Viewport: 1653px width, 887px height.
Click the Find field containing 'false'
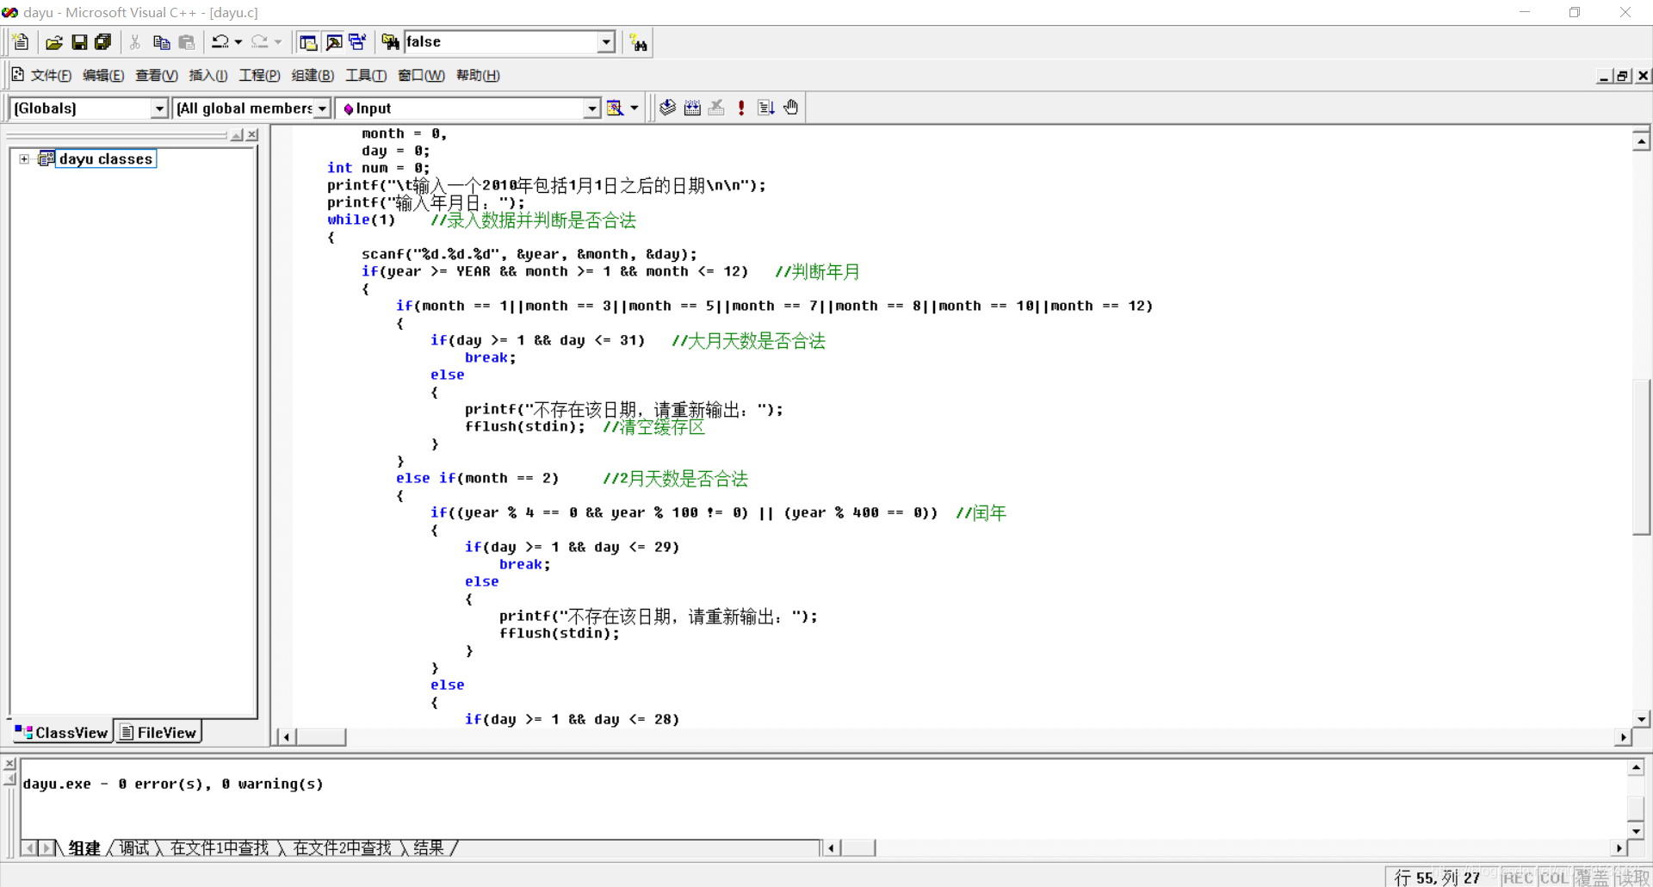[501, 42]
